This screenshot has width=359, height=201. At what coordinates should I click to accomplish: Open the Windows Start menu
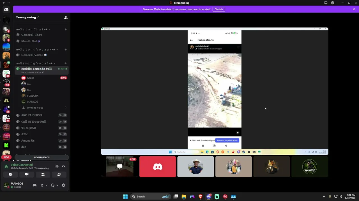tap(125, 197)
